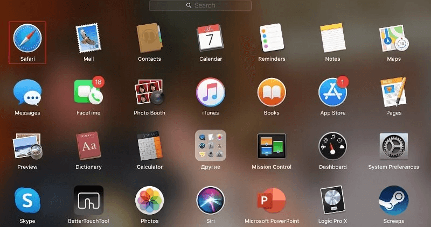Open the Photo Booth icon
Screen dimensions: 431x227
pos(150,92)
